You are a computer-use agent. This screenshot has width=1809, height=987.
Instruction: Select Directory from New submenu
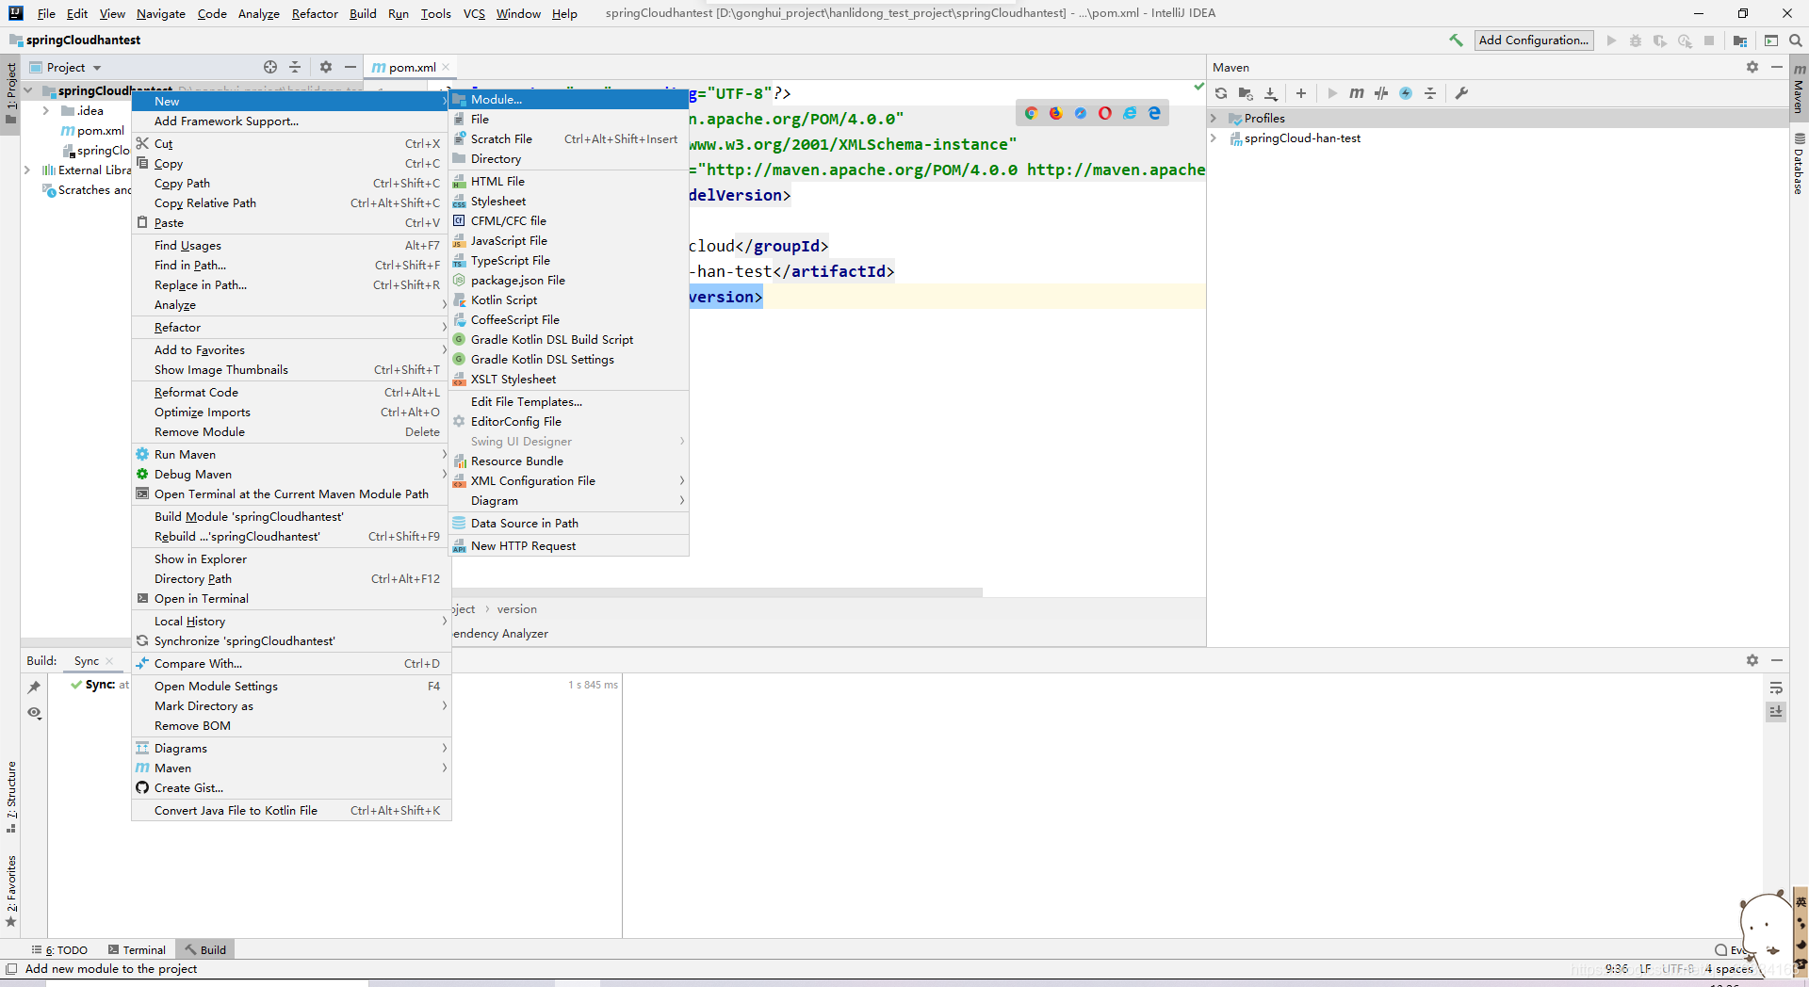tap(569, 158)
